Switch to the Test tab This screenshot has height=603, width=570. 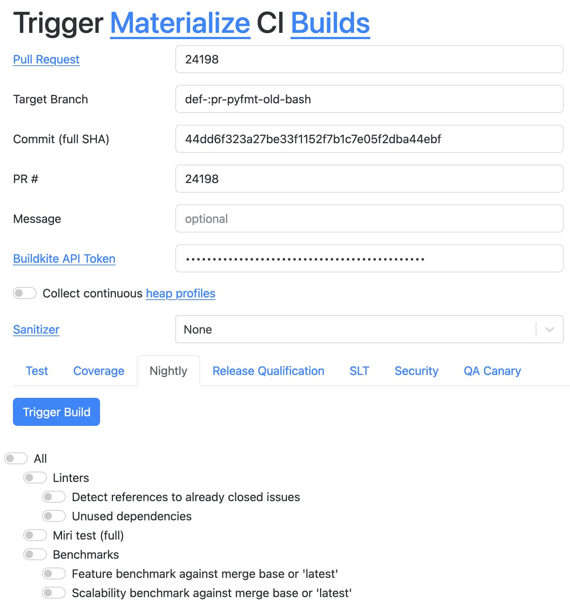pos(37,371)
